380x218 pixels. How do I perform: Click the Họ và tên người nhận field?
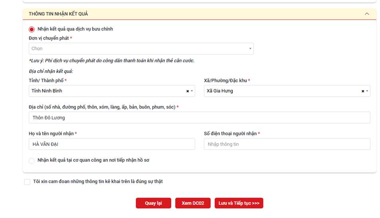112,144
